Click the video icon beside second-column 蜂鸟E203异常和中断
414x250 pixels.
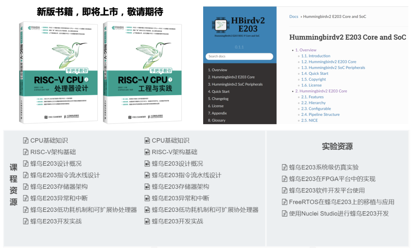147,198
